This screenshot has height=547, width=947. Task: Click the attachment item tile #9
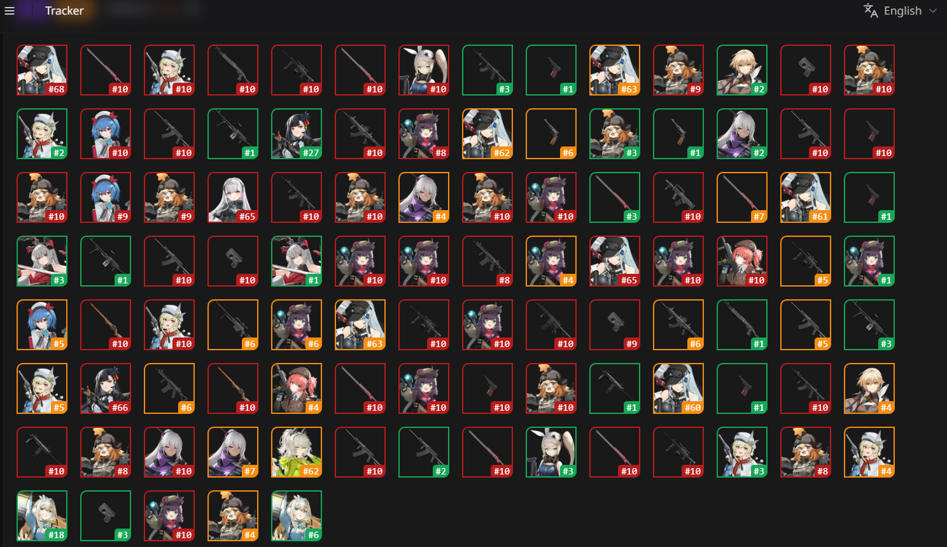point(615,325)
